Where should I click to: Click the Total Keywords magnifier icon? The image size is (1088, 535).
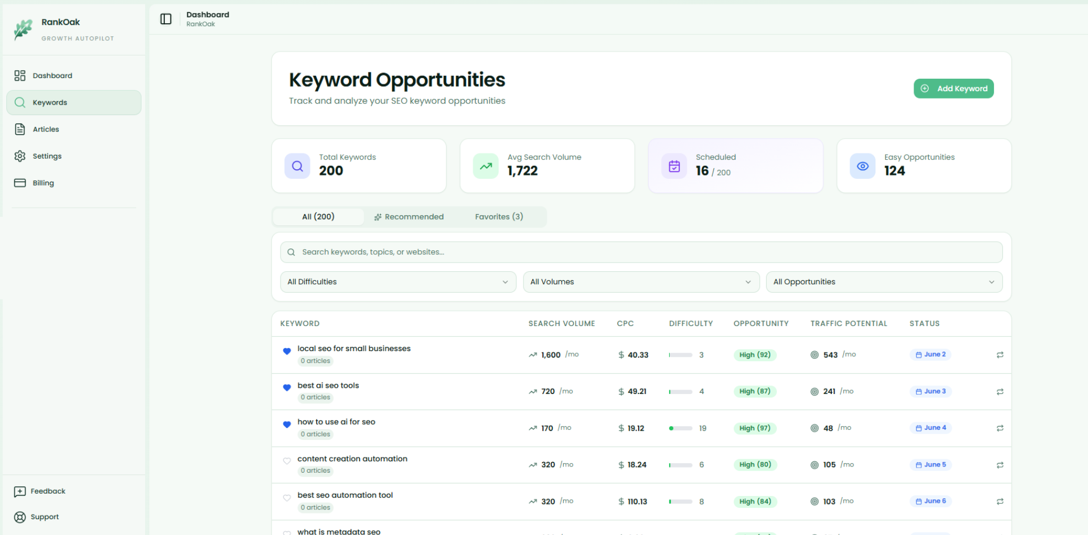coord(297,166)
